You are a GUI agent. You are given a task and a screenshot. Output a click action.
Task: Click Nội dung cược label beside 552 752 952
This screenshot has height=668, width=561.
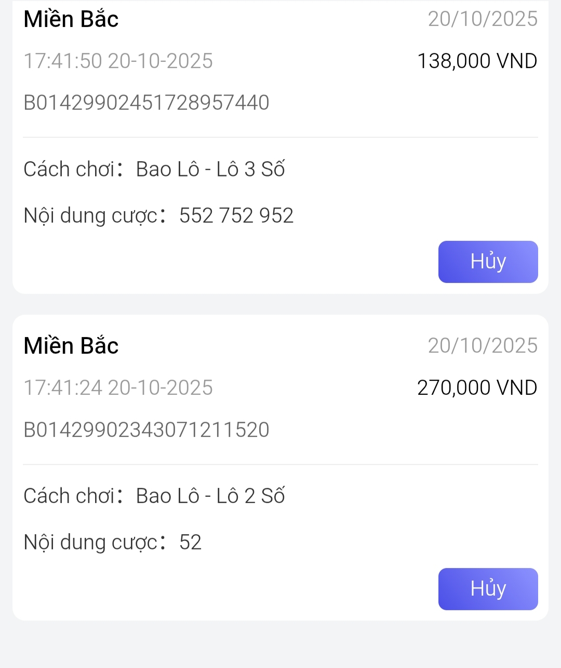click(x=91, y=216)
